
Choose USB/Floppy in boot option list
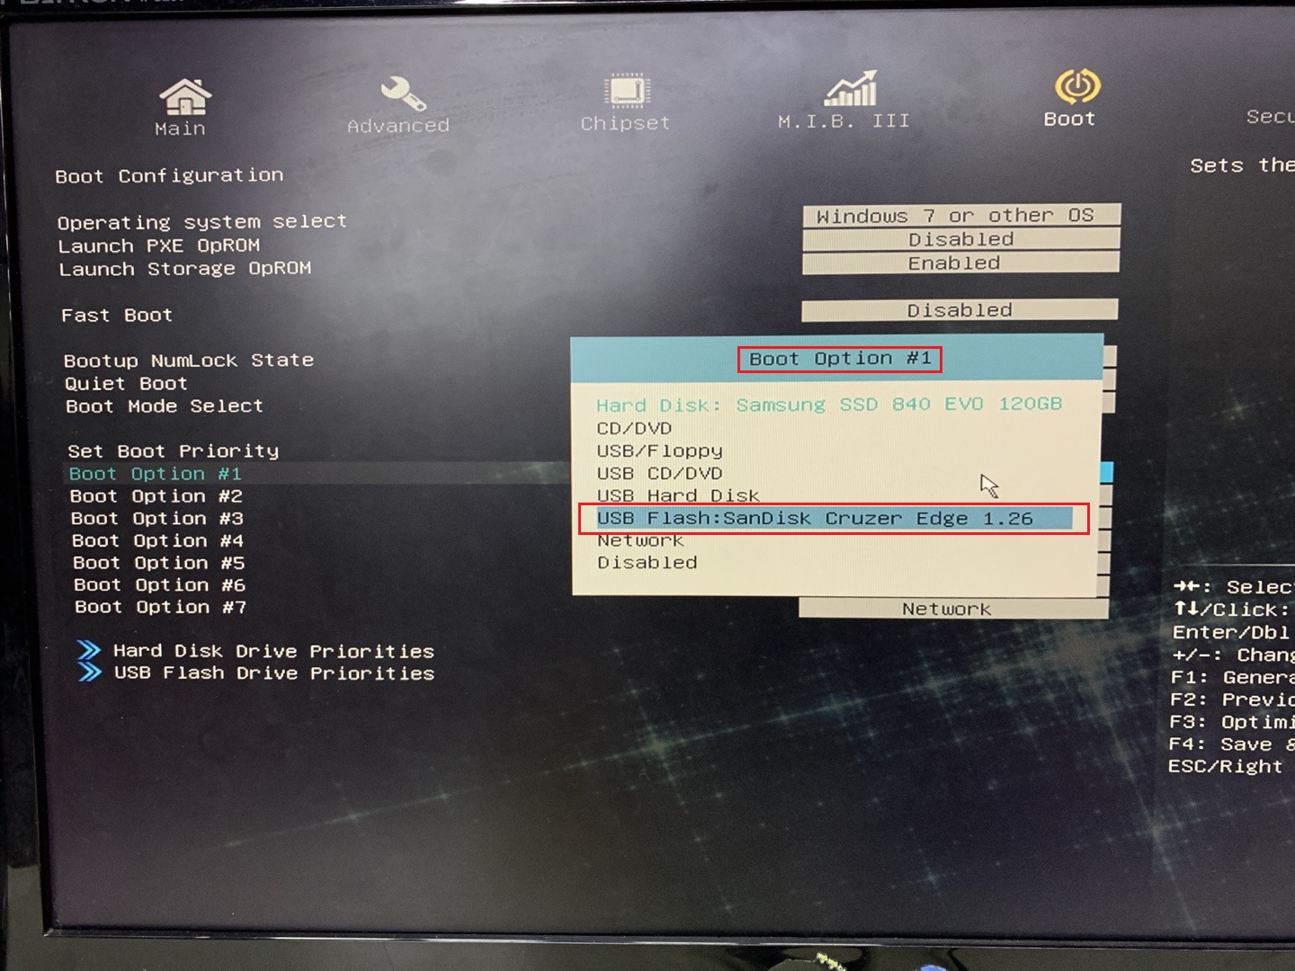[659, 450]
